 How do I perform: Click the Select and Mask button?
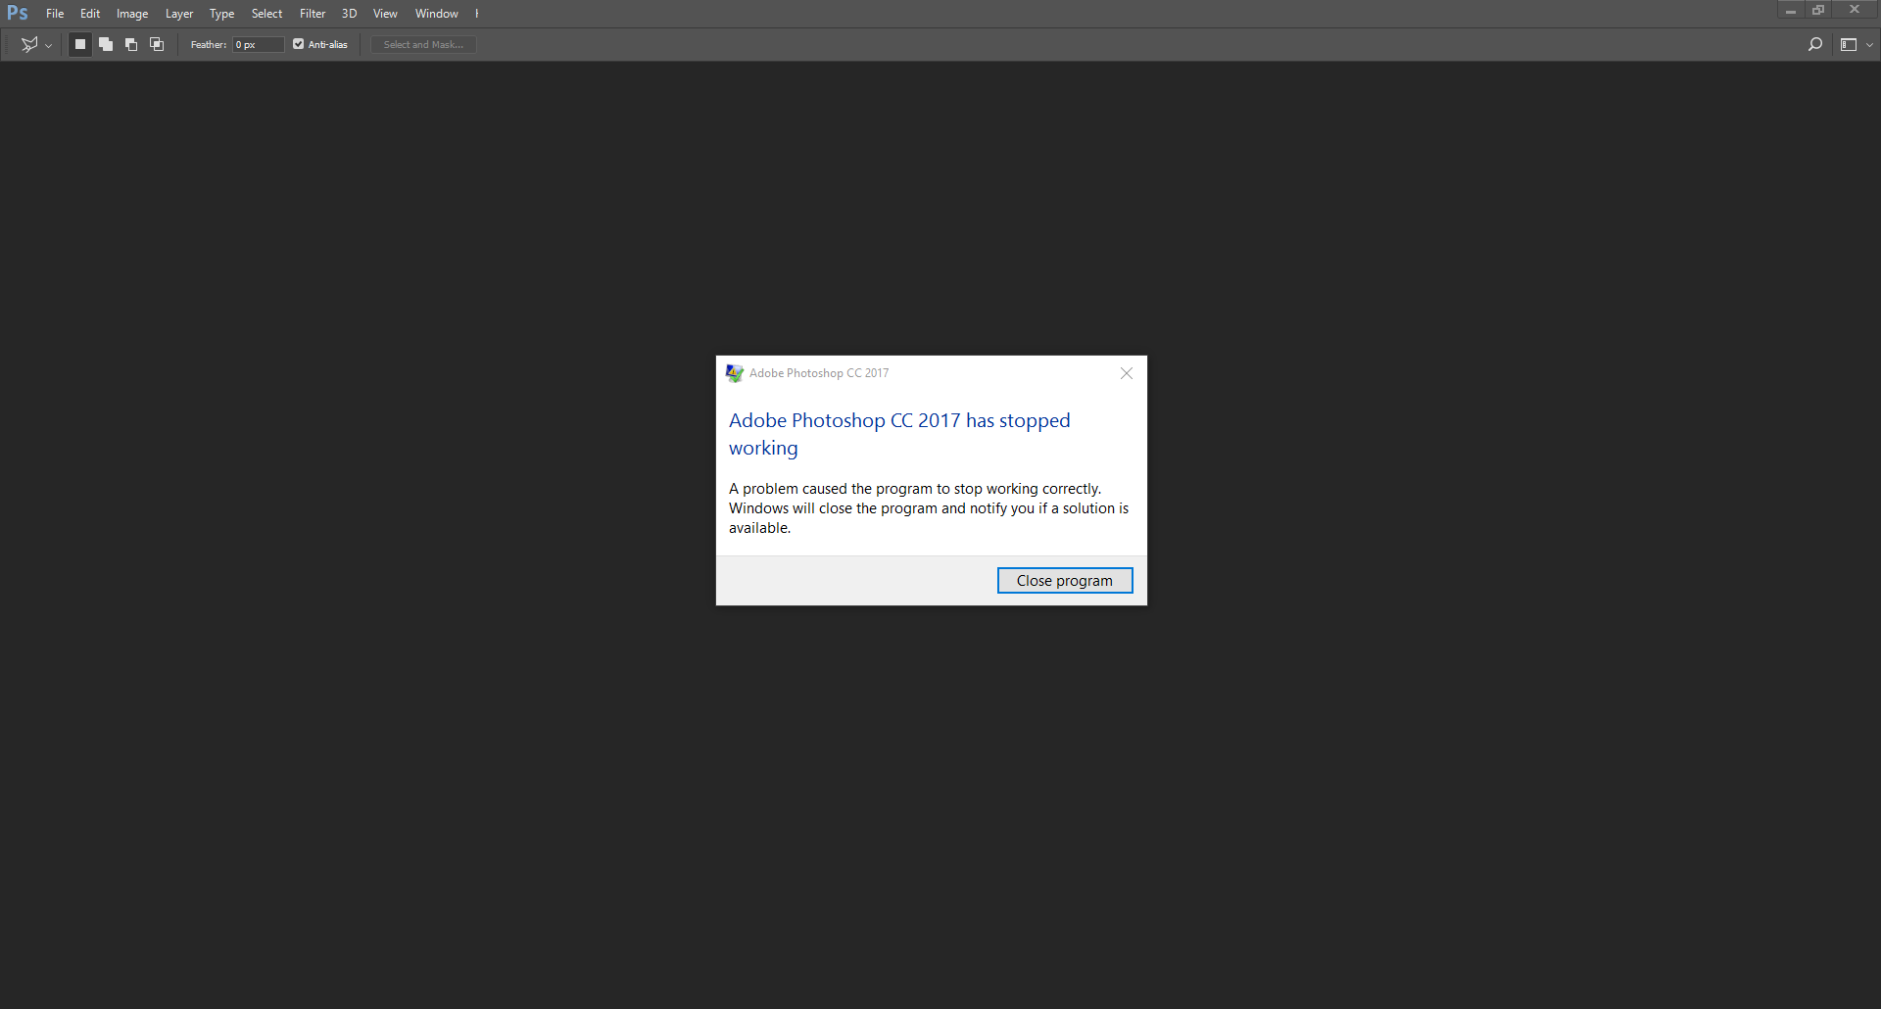coord(422,44)
